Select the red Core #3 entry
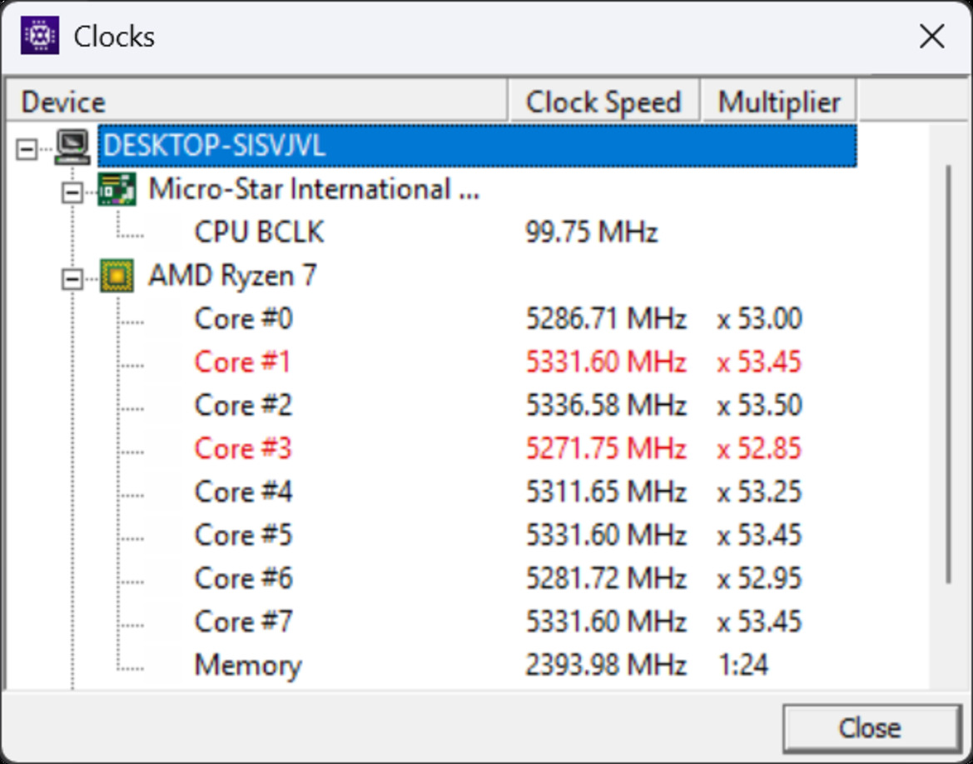This screenshot has width=973, height=764. pyautogui.click(x=243, y=449)
